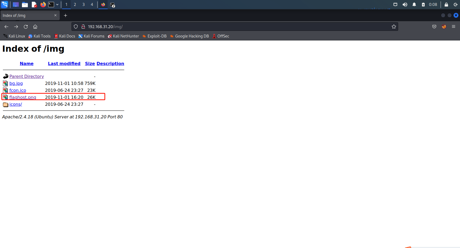Click the back-arrow icon beside Parent Directory
Viewport: 460px width, 248px height.
click(6, 76)
